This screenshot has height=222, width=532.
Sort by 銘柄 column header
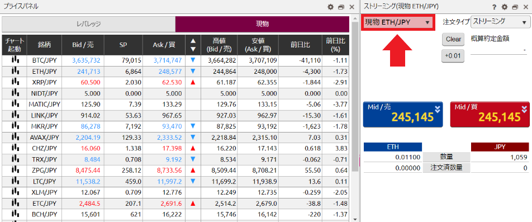click(45, 45)
